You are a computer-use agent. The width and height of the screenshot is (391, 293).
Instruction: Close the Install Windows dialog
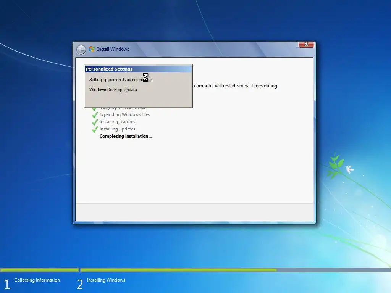306,44
